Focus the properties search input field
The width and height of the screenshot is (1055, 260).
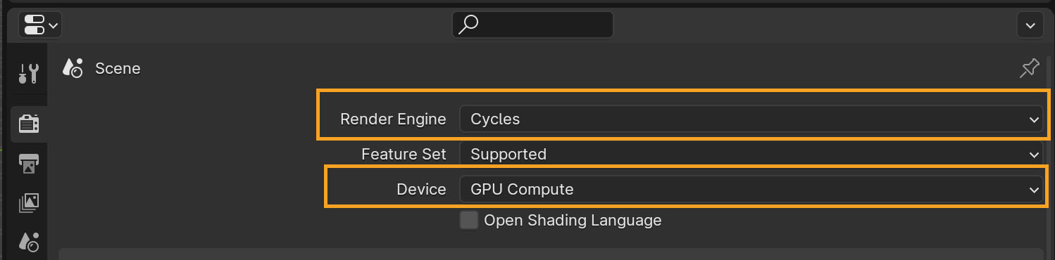tap(532, 25)
